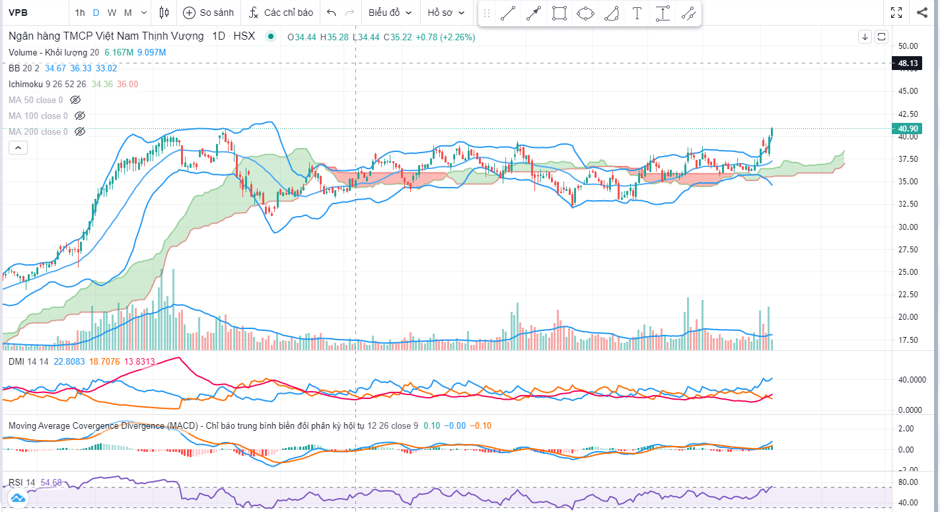Image resolution: width=940 pixels, height=512 pixels.
Task: Toggle visibility of MA 200 indicator
Action: (x=80, y=131)
